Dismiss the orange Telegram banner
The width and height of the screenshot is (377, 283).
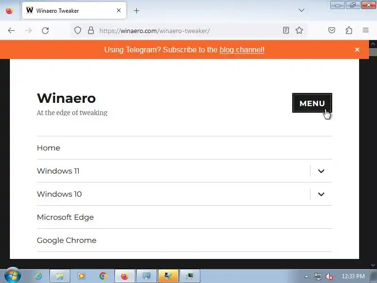coord(357,50)
